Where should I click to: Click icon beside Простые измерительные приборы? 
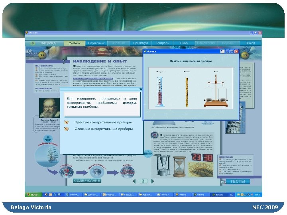click(x=67, y=122)
